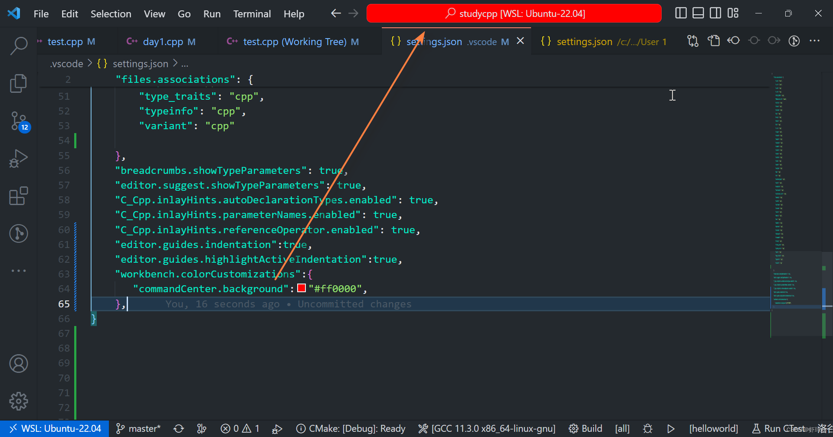Image resolution: width=833 pixels, height=437 pixels.
Task: Click the studycpp command center search box
Action: click(x=514, y=13)
